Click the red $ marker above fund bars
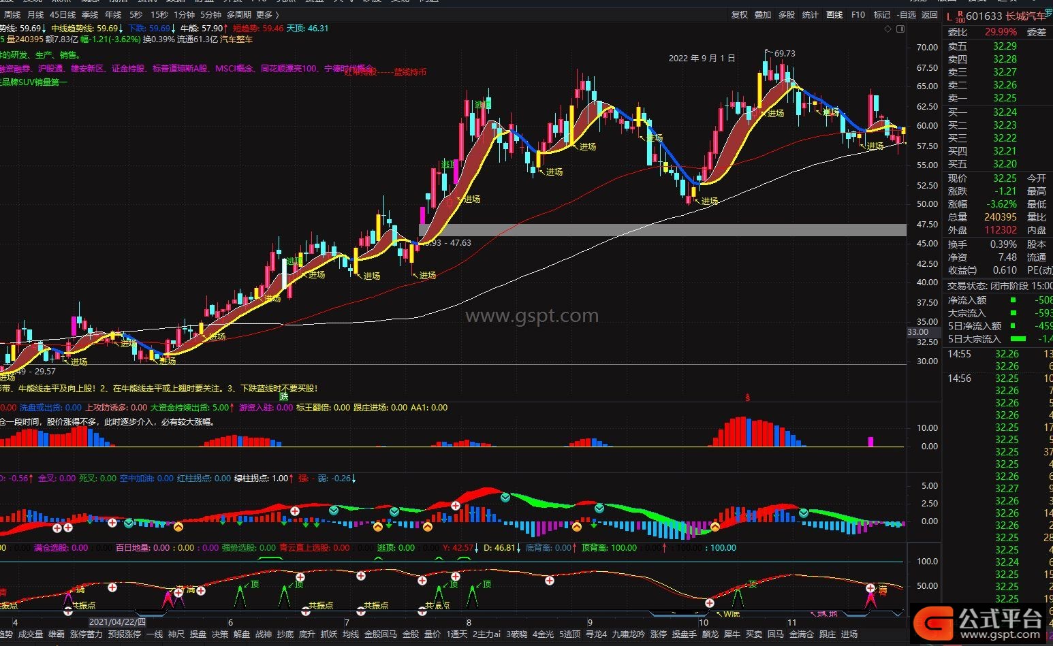The width and height of the screenshot is (1053, 646). coord(747,398)
